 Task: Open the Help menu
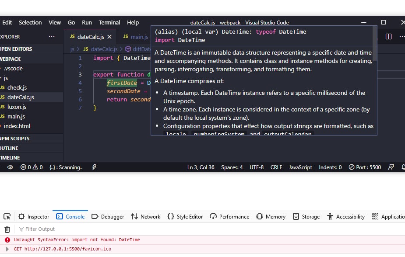(x=133, y=22)
